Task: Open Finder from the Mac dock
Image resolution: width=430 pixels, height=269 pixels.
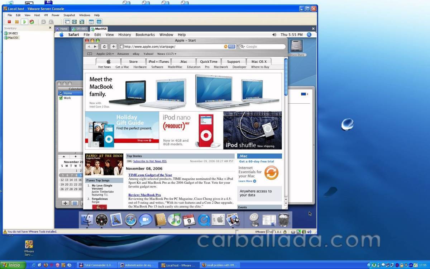Action: pyautogui.click(x=87, y=220)
